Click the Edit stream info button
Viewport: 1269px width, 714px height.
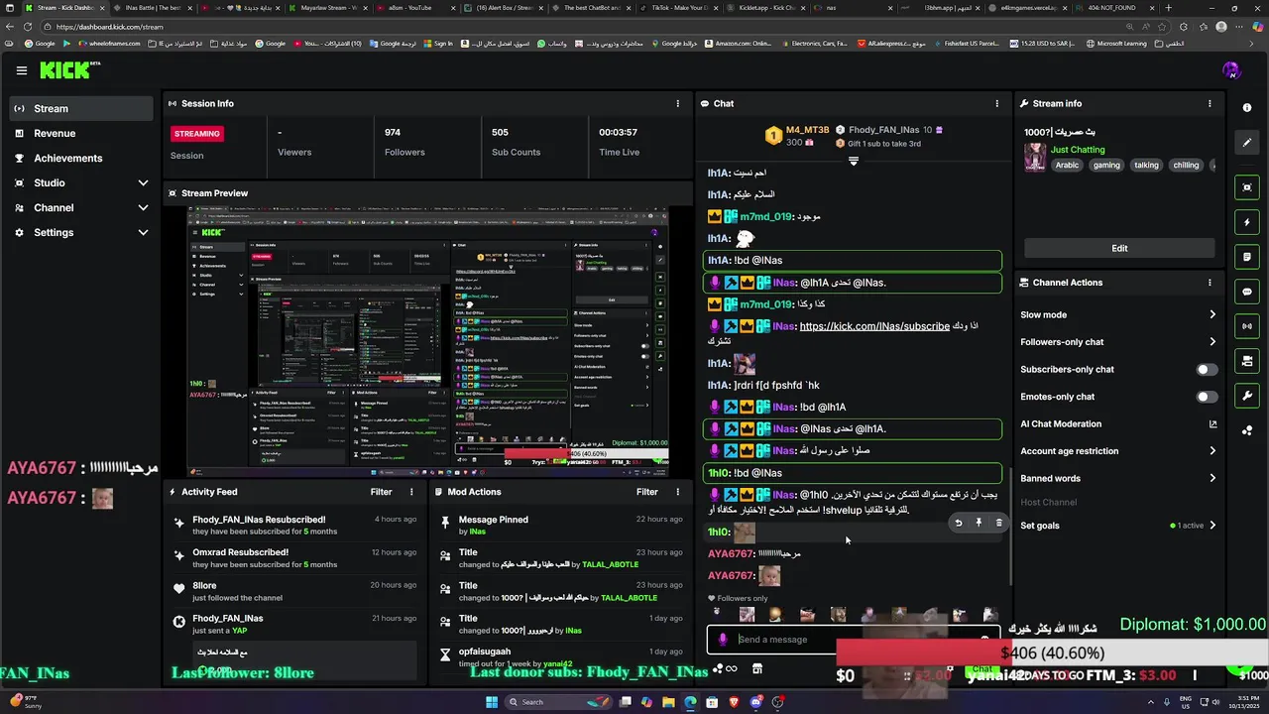pyautogui.click(x=1119, y=248)
